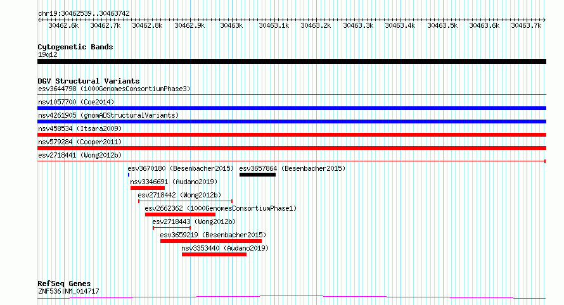564x305 pixels.
Task: Click the 30463.3k ruler tick label
Action: [x=358, y=25]
